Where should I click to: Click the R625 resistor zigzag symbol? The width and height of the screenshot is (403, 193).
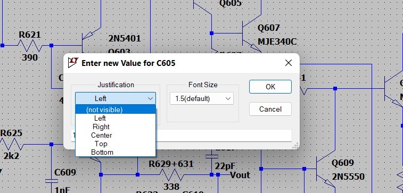(x=12, y=144)
